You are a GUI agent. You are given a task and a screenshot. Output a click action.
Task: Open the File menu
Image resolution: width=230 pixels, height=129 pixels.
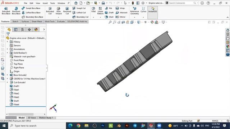pyautogui.click(x=26, y=3)
